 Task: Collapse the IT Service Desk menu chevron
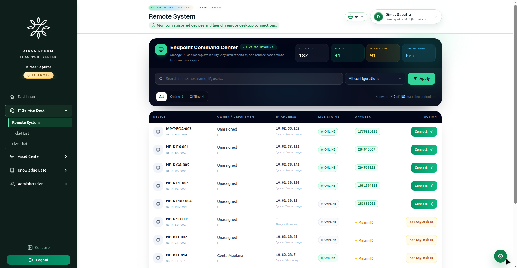coord(66,110)
